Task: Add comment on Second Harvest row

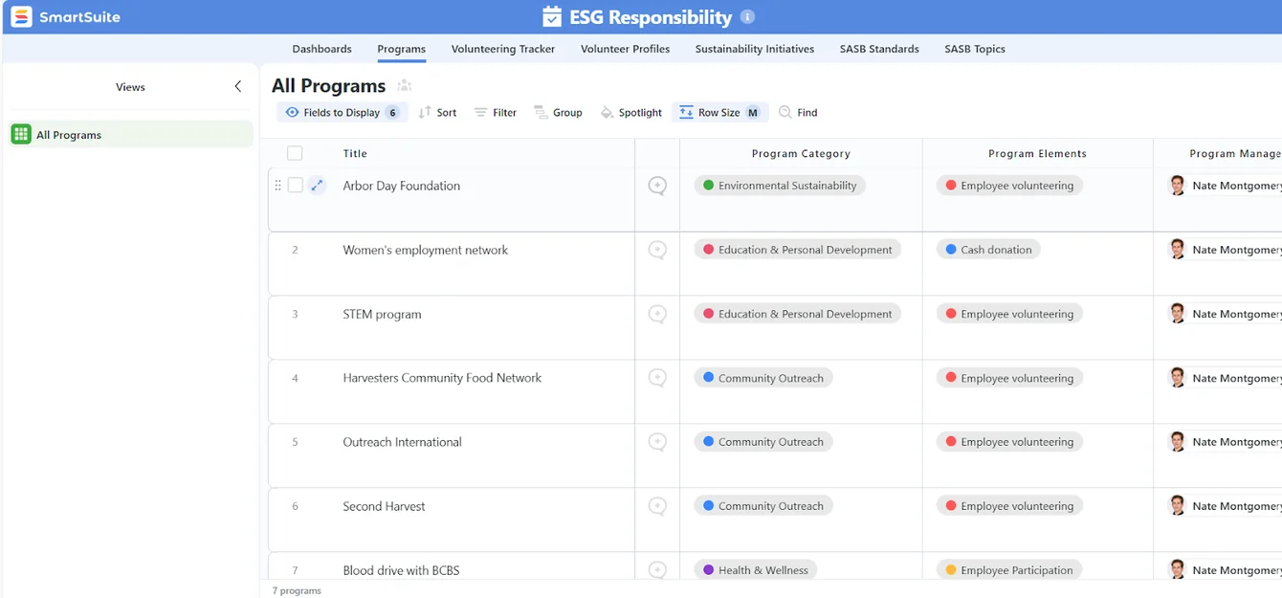Action: pos(657,506)
